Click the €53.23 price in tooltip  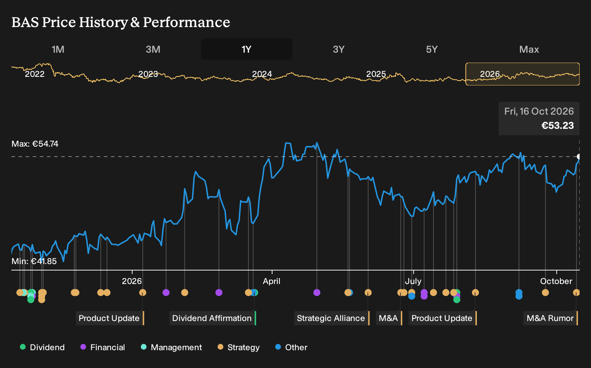point(558,126)
